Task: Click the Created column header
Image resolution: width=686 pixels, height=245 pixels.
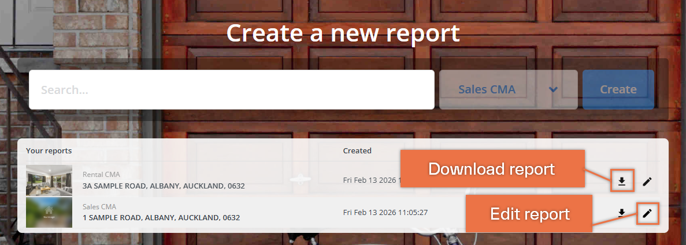Action: (x=357, y=150)
